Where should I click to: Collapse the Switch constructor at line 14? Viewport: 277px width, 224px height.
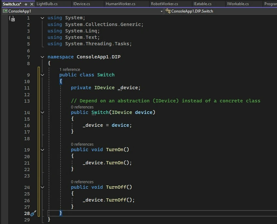[42, 112]
